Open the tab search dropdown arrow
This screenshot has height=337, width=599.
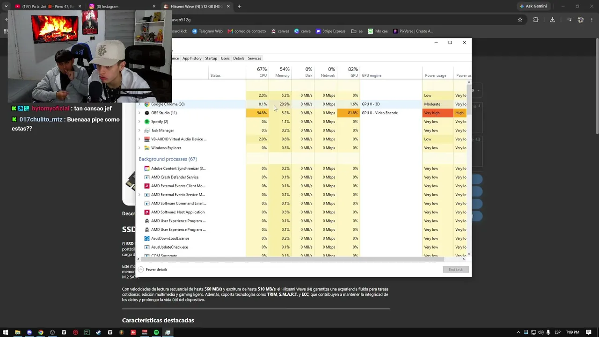[x=6, y=7]
